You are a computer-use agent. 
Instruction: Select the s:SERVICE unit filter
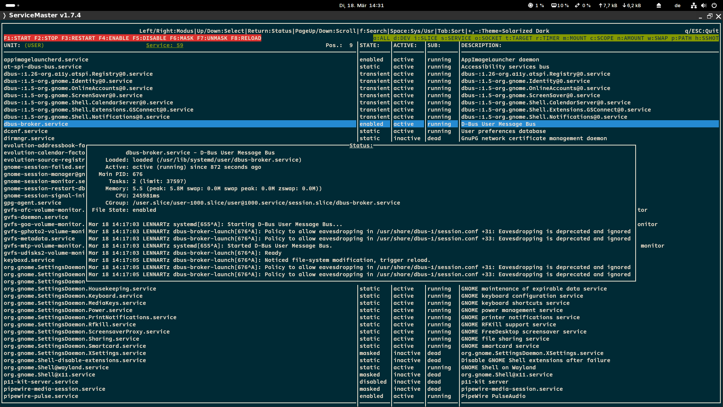[456, 38]
